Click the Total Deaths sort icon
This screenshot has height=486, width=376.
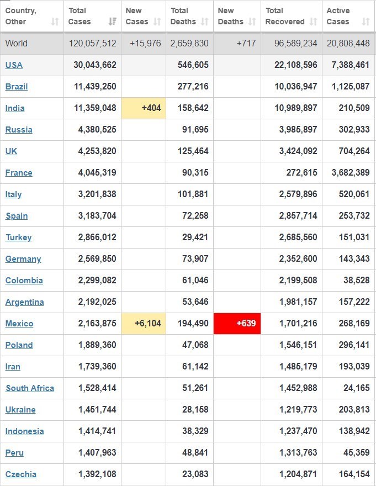(x=205, y=22)
